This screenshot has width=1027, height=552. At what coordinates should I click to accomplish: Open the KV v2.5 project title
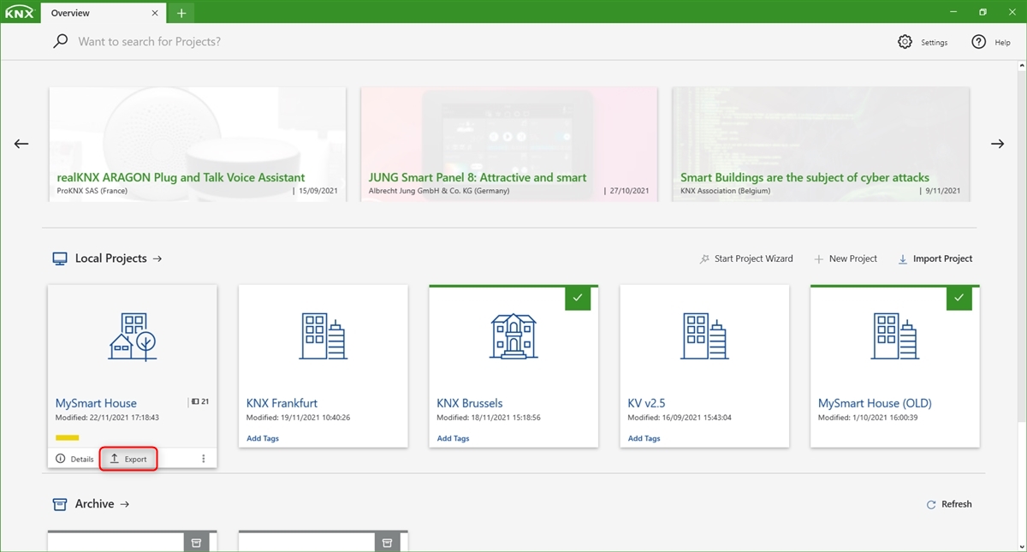(646, 403)
